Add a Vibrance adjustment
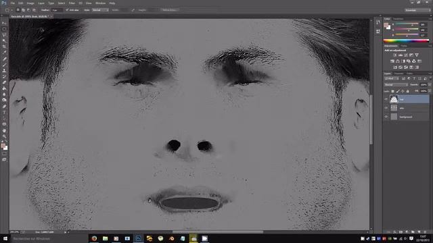The width and height of the screenshot is (433, 243). 417,55
